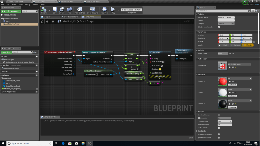Add a new variable with the Variables plus icon
This screenshot has width=260, height=146.
(37, 75)
